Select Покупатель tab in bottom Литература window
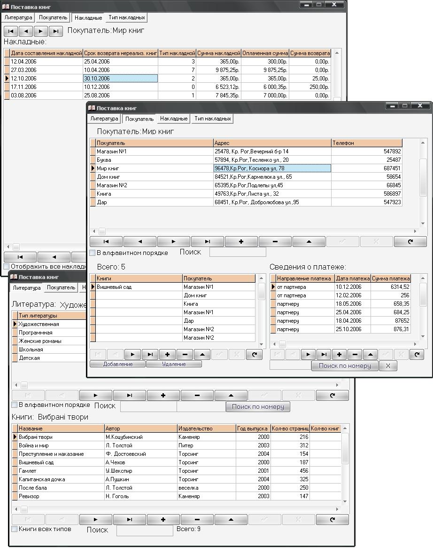Viewport: 433px width, 548px height. coord(61,287)
